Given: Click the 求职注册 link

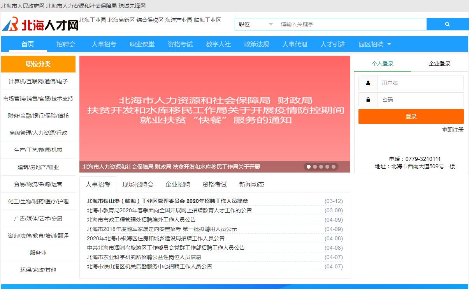Looking at the screenshot, I should point(453,130).
